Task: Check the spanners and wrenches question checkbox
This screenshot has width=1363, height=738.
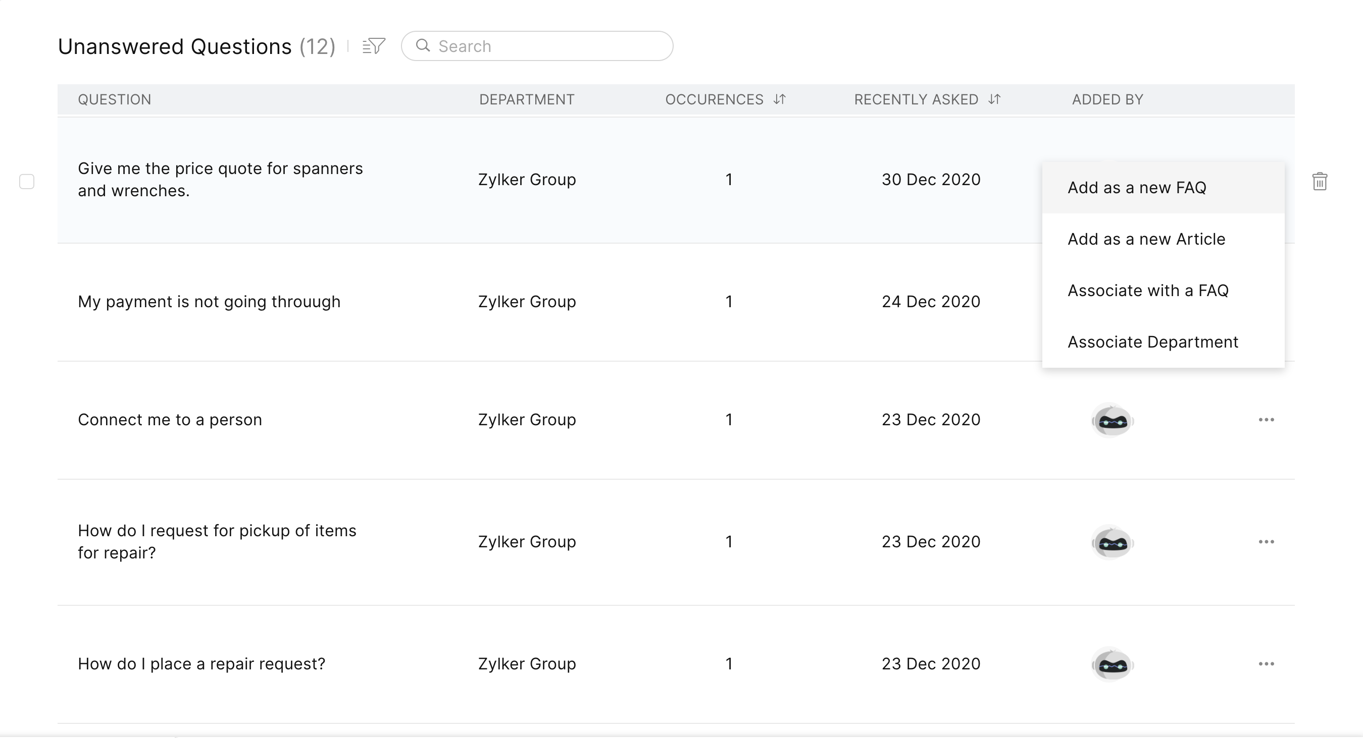Action: 27,181
